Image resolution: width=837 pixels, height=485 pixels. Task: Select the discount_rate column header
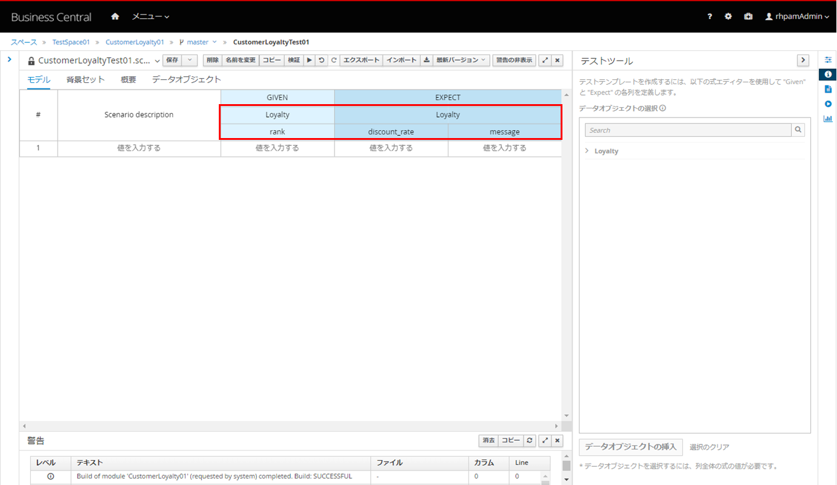click(391, 132)
